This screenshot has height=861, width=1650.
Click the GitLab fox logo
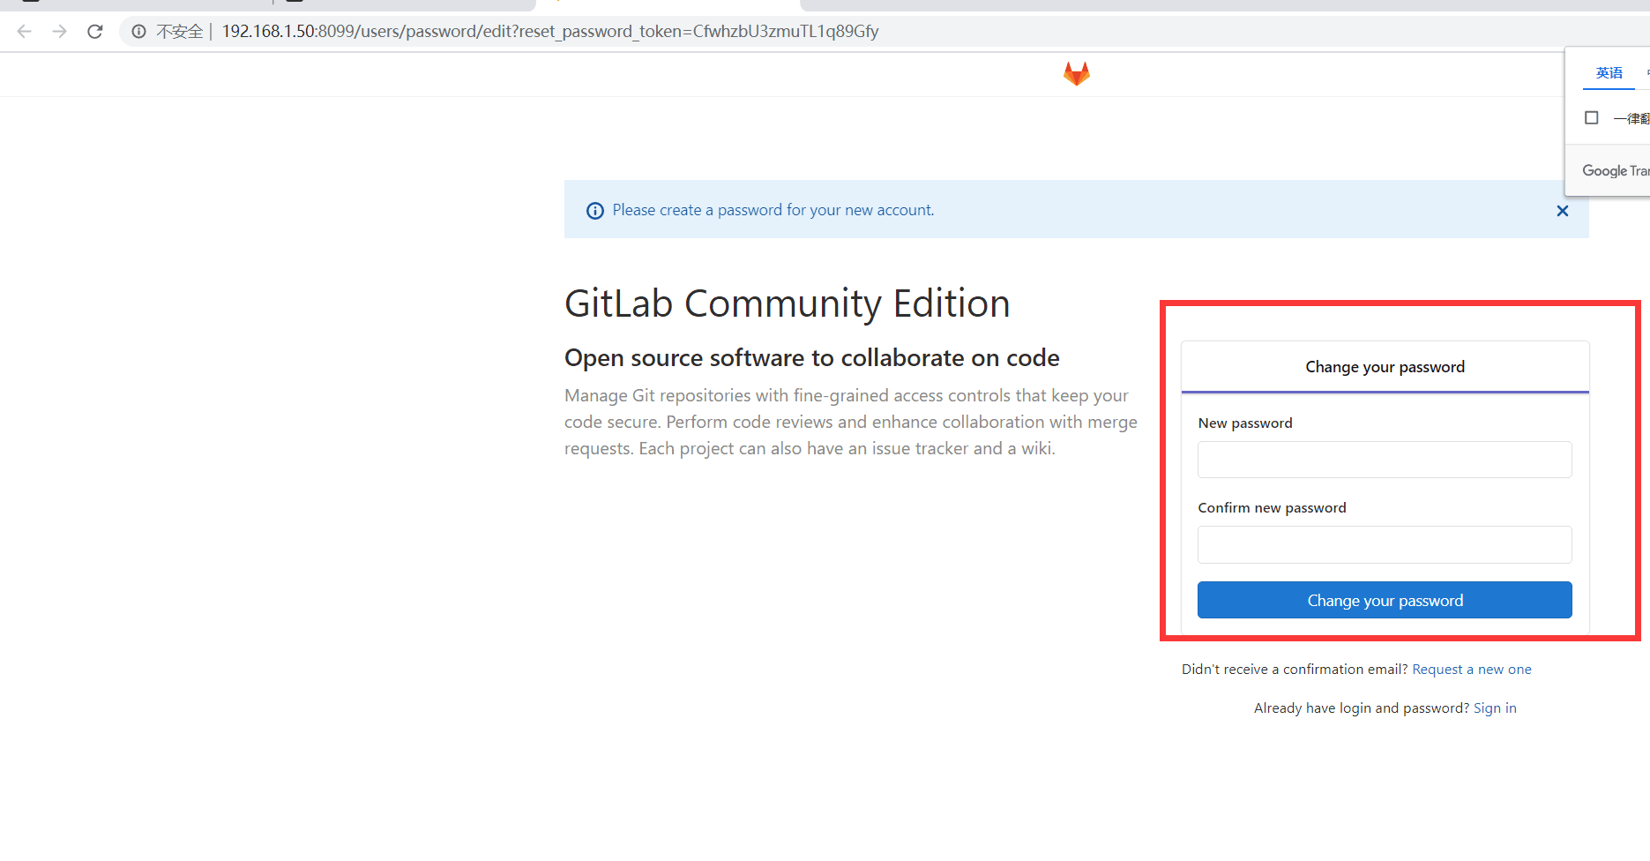coord(1076,73)
